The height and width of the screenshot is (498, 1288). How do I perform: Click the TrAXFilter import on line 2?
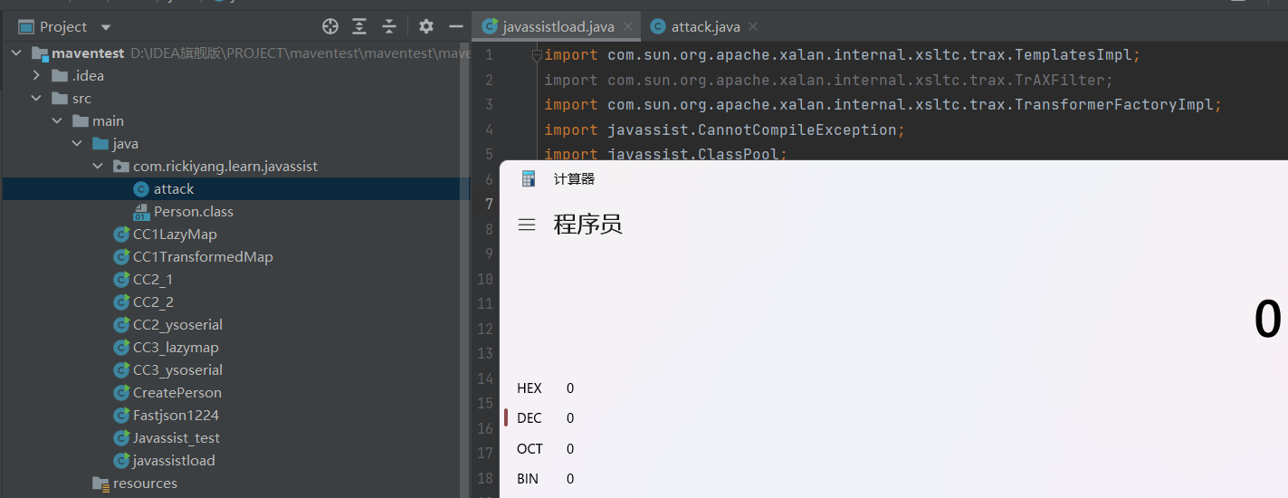point(1059,81)
